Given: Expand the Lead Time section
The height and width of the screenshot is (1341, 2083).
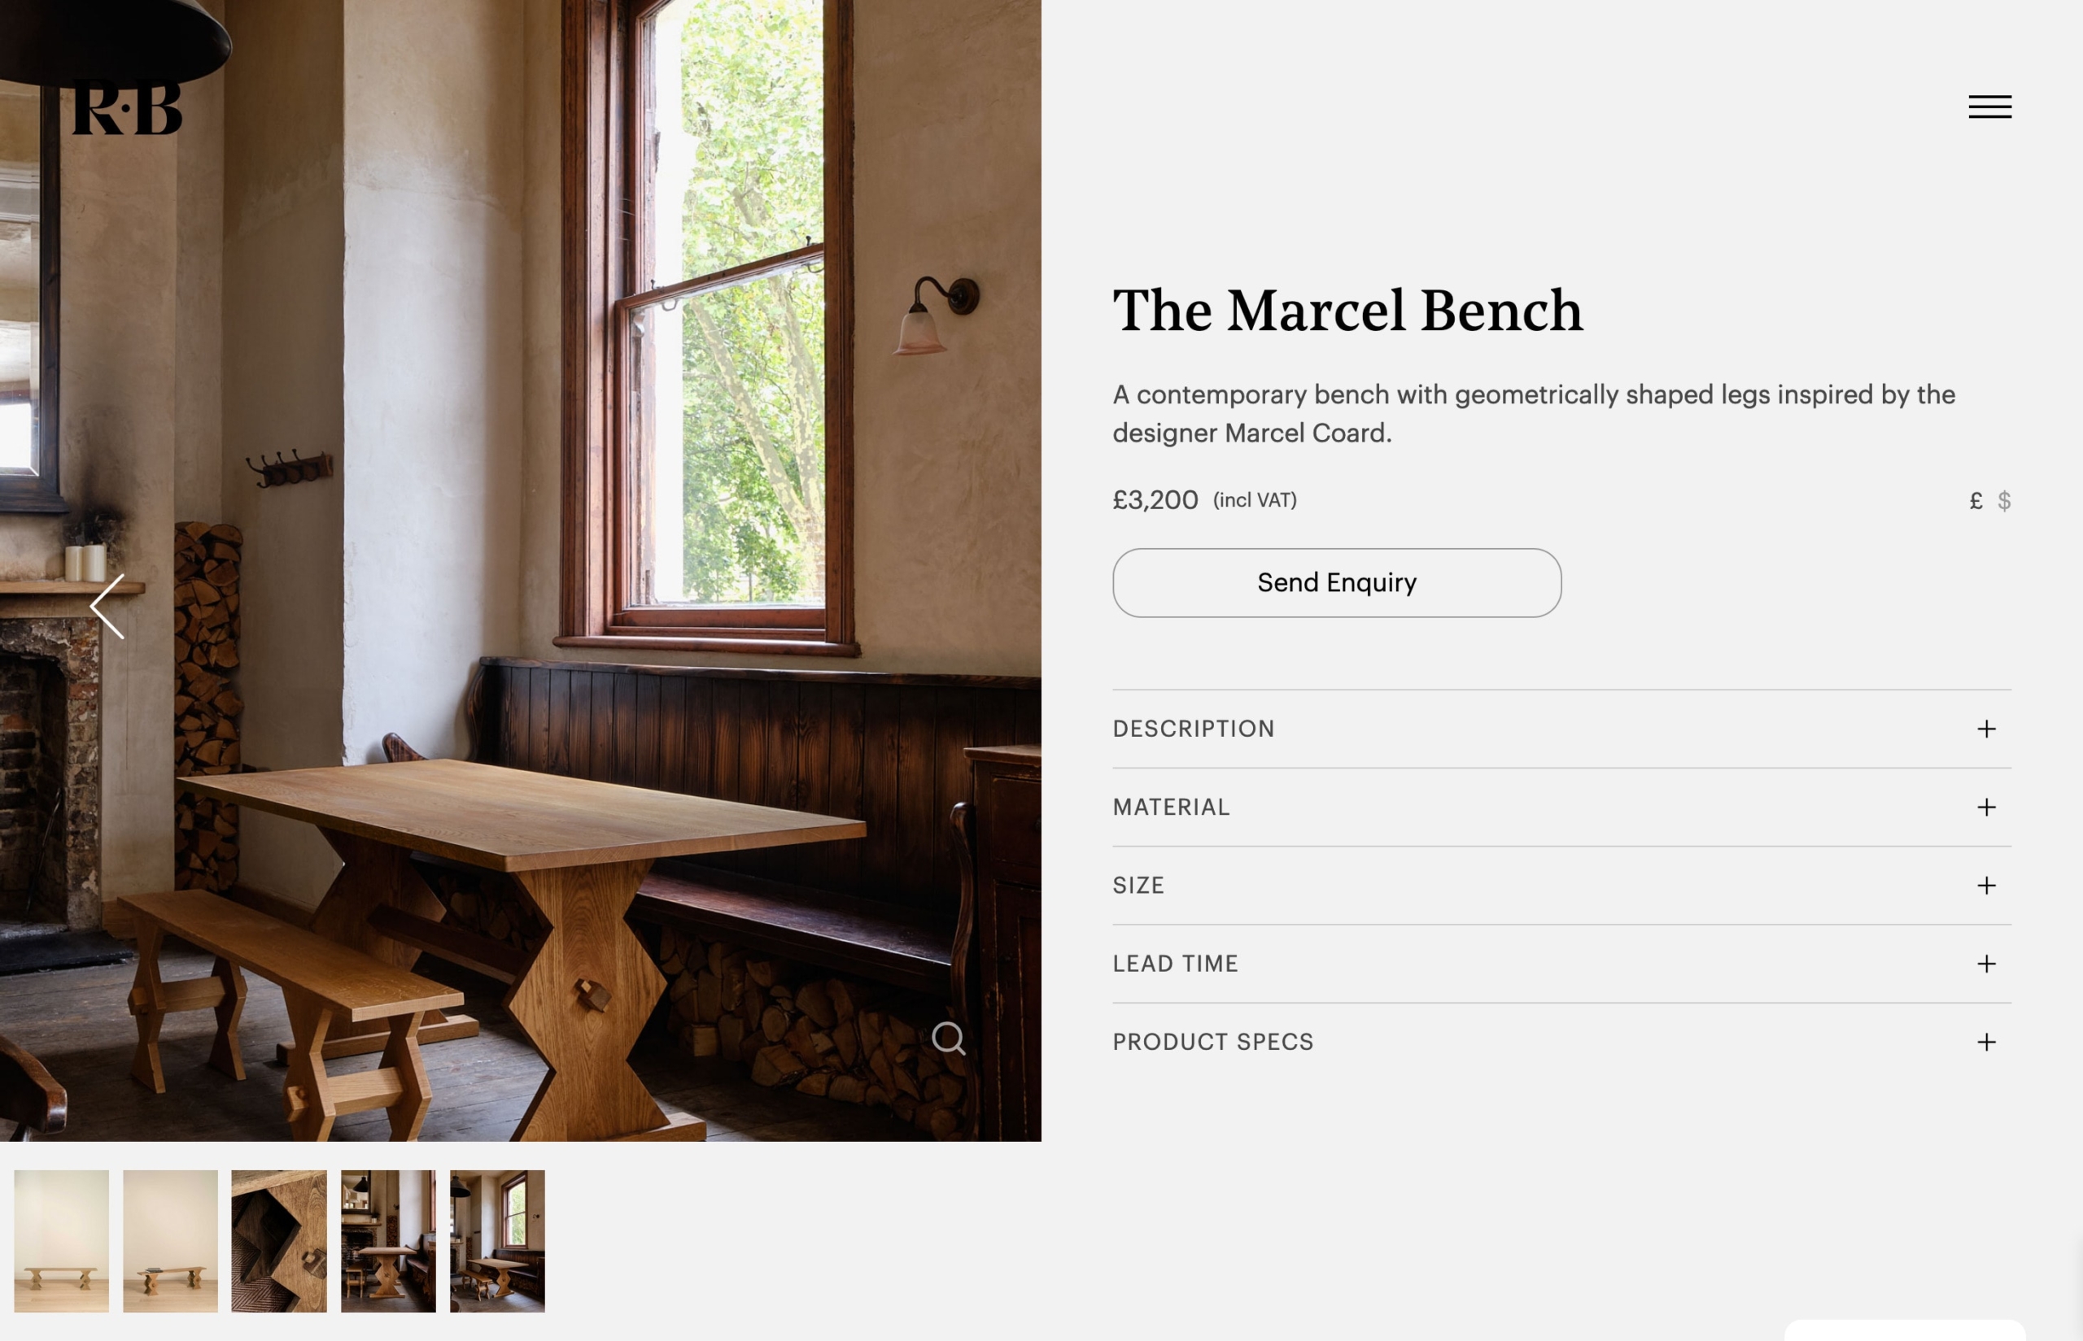Looking at the screenshot, I should (x=1561, y=964).
